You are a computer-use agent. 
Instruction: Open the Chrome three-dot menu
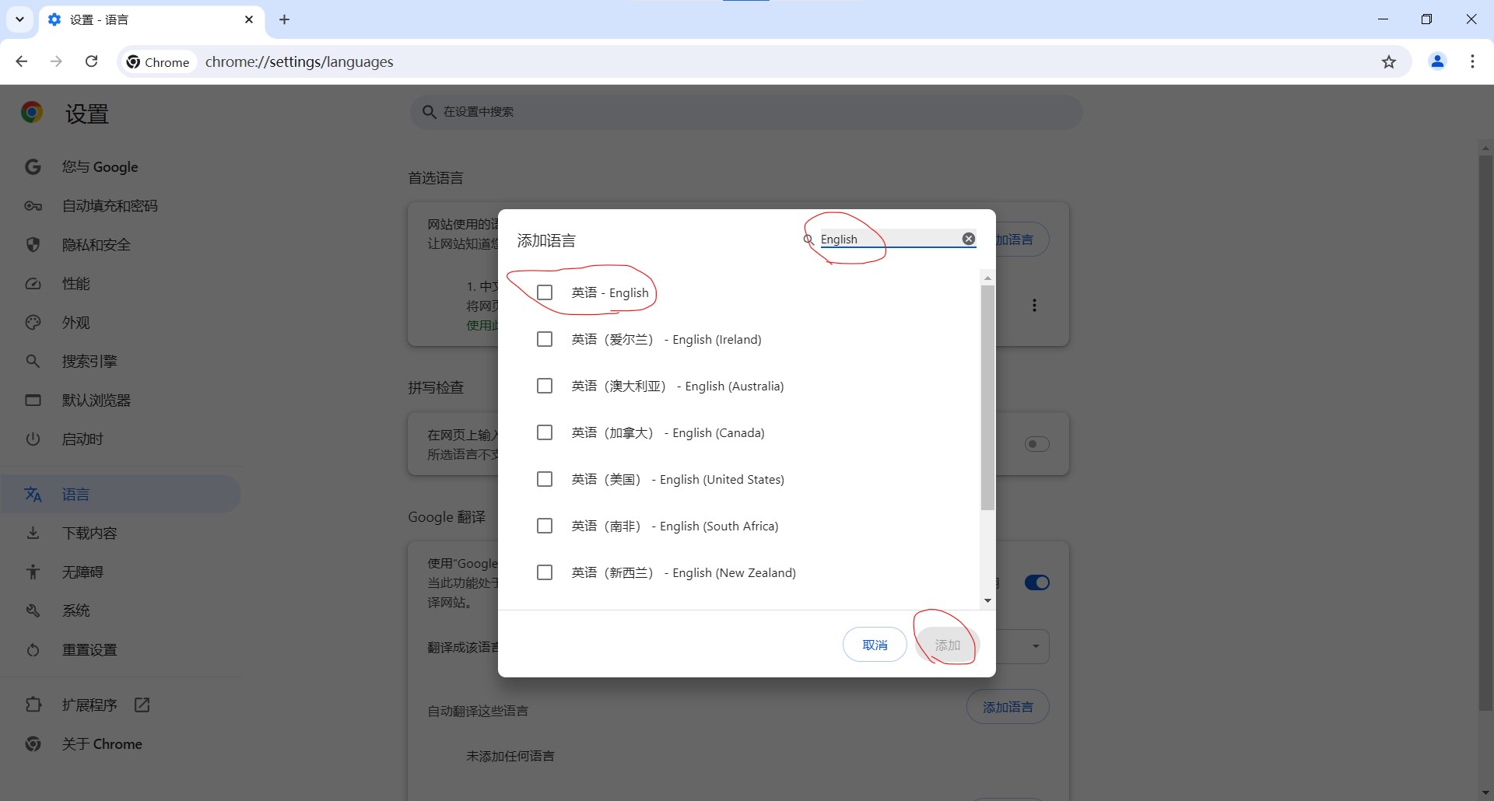(1472, 61)
